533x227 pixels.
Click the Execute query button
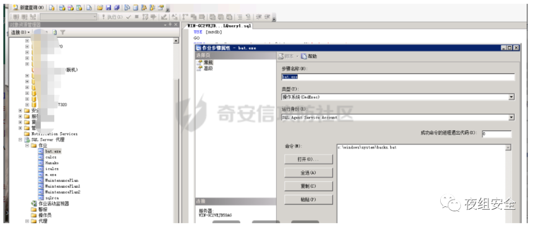click(x=113, y=17)
